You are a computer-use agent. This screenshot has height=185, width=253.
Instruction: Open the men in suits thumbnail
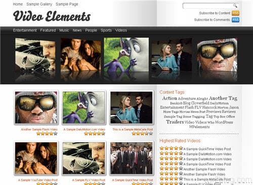132,158
